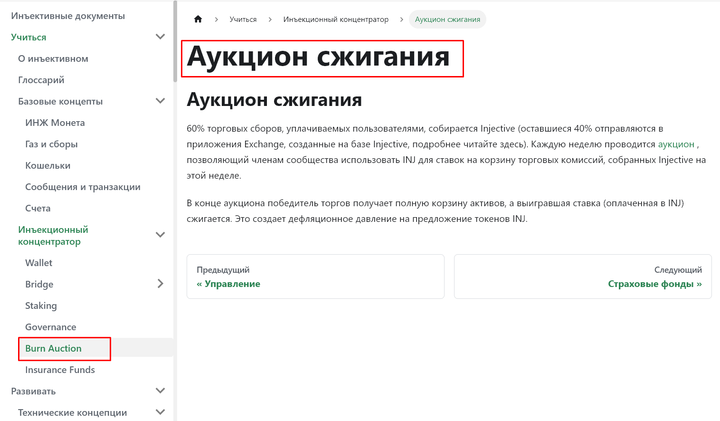Select 'Burn Auction' in the sidebar
This screenshot has width=720, height=421.
point(53,348)
